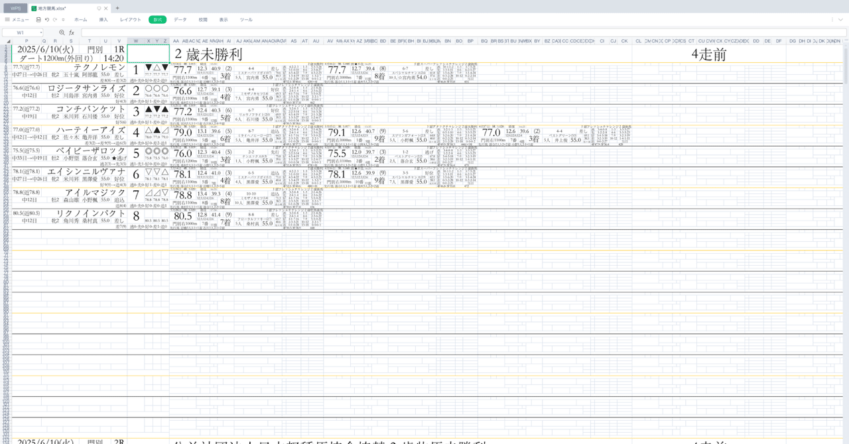
Task: Expand the name box dropdown arrow
Action: point(41,32)
